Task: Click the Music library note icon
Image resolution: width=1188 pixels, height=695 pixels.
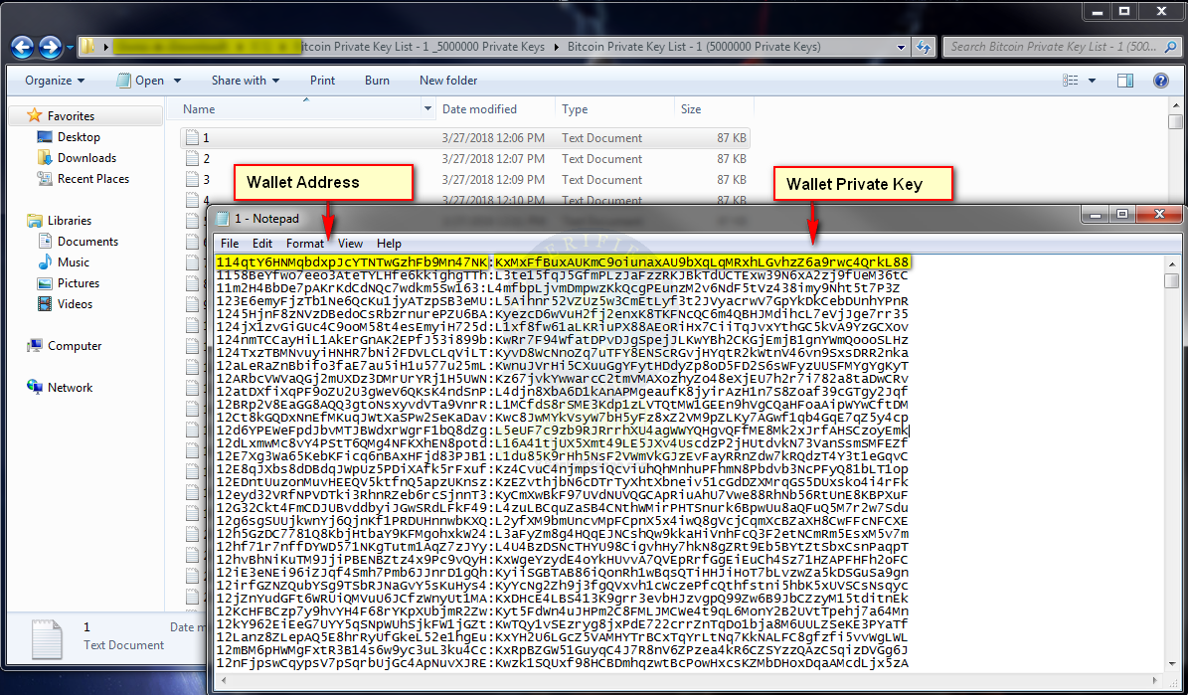Action: [45, 262]
